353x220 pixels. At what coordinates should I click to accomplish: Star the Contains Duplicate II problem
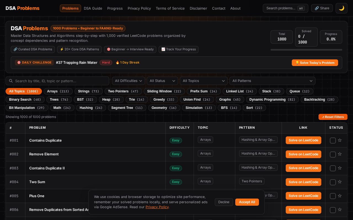pos(340,168)
